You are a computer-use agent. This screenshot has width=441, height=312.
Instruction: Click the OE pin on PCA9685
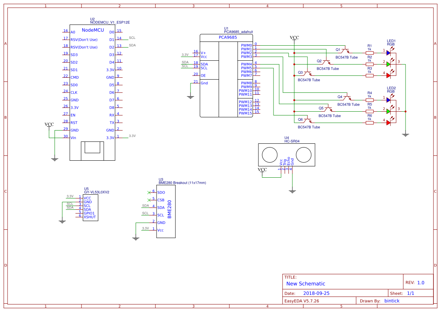click(203, 75)
